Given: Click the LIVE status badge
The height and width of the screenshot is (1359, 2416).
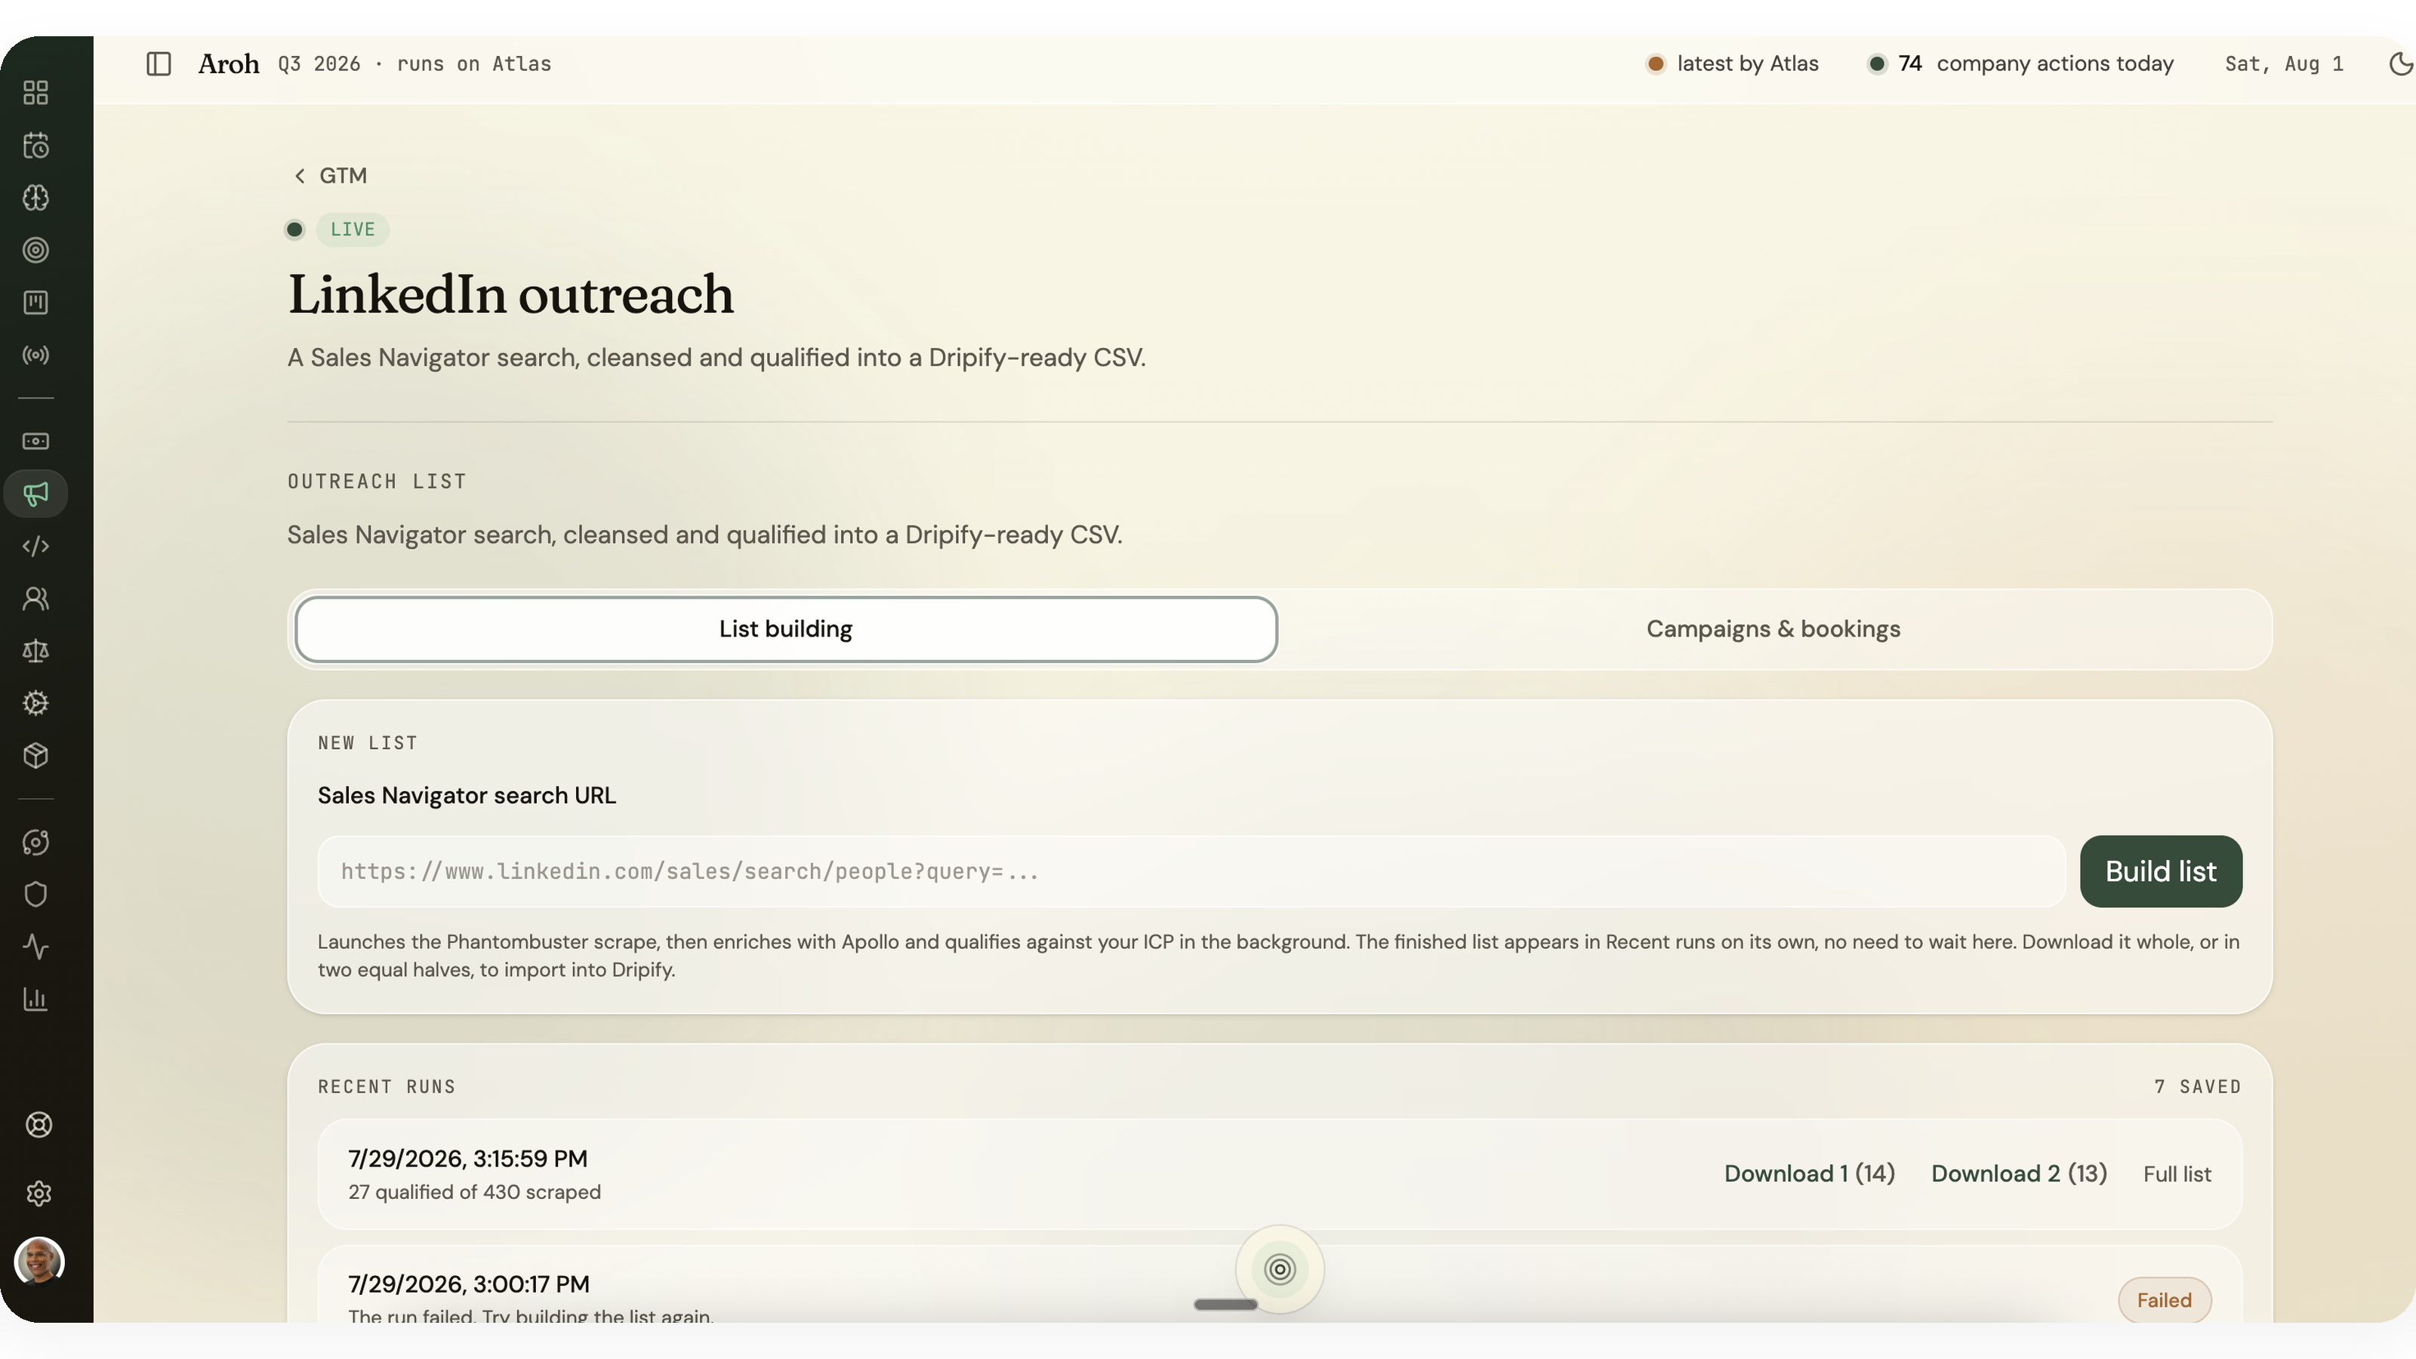Looking at the screenshot, I should (x=353, y=230).
